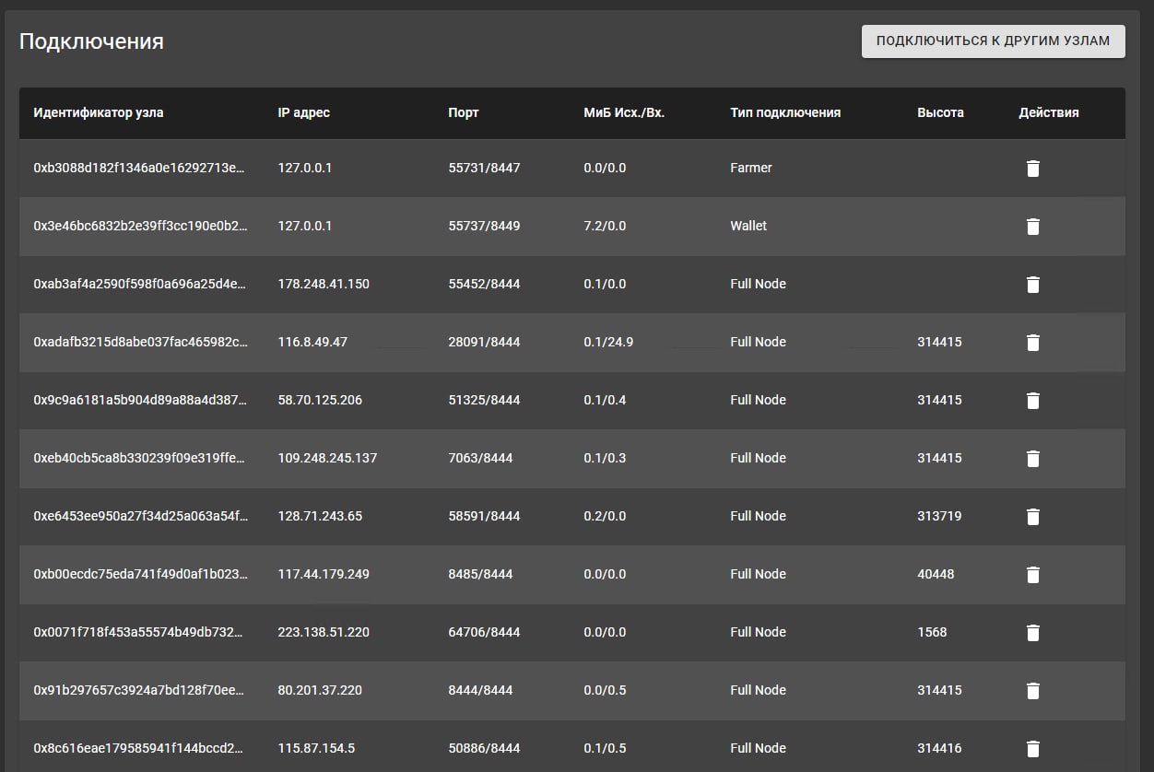This screenshot has height=772, width=1154.
Task: Click height value 314416
Action: click(x=939, y=748)
